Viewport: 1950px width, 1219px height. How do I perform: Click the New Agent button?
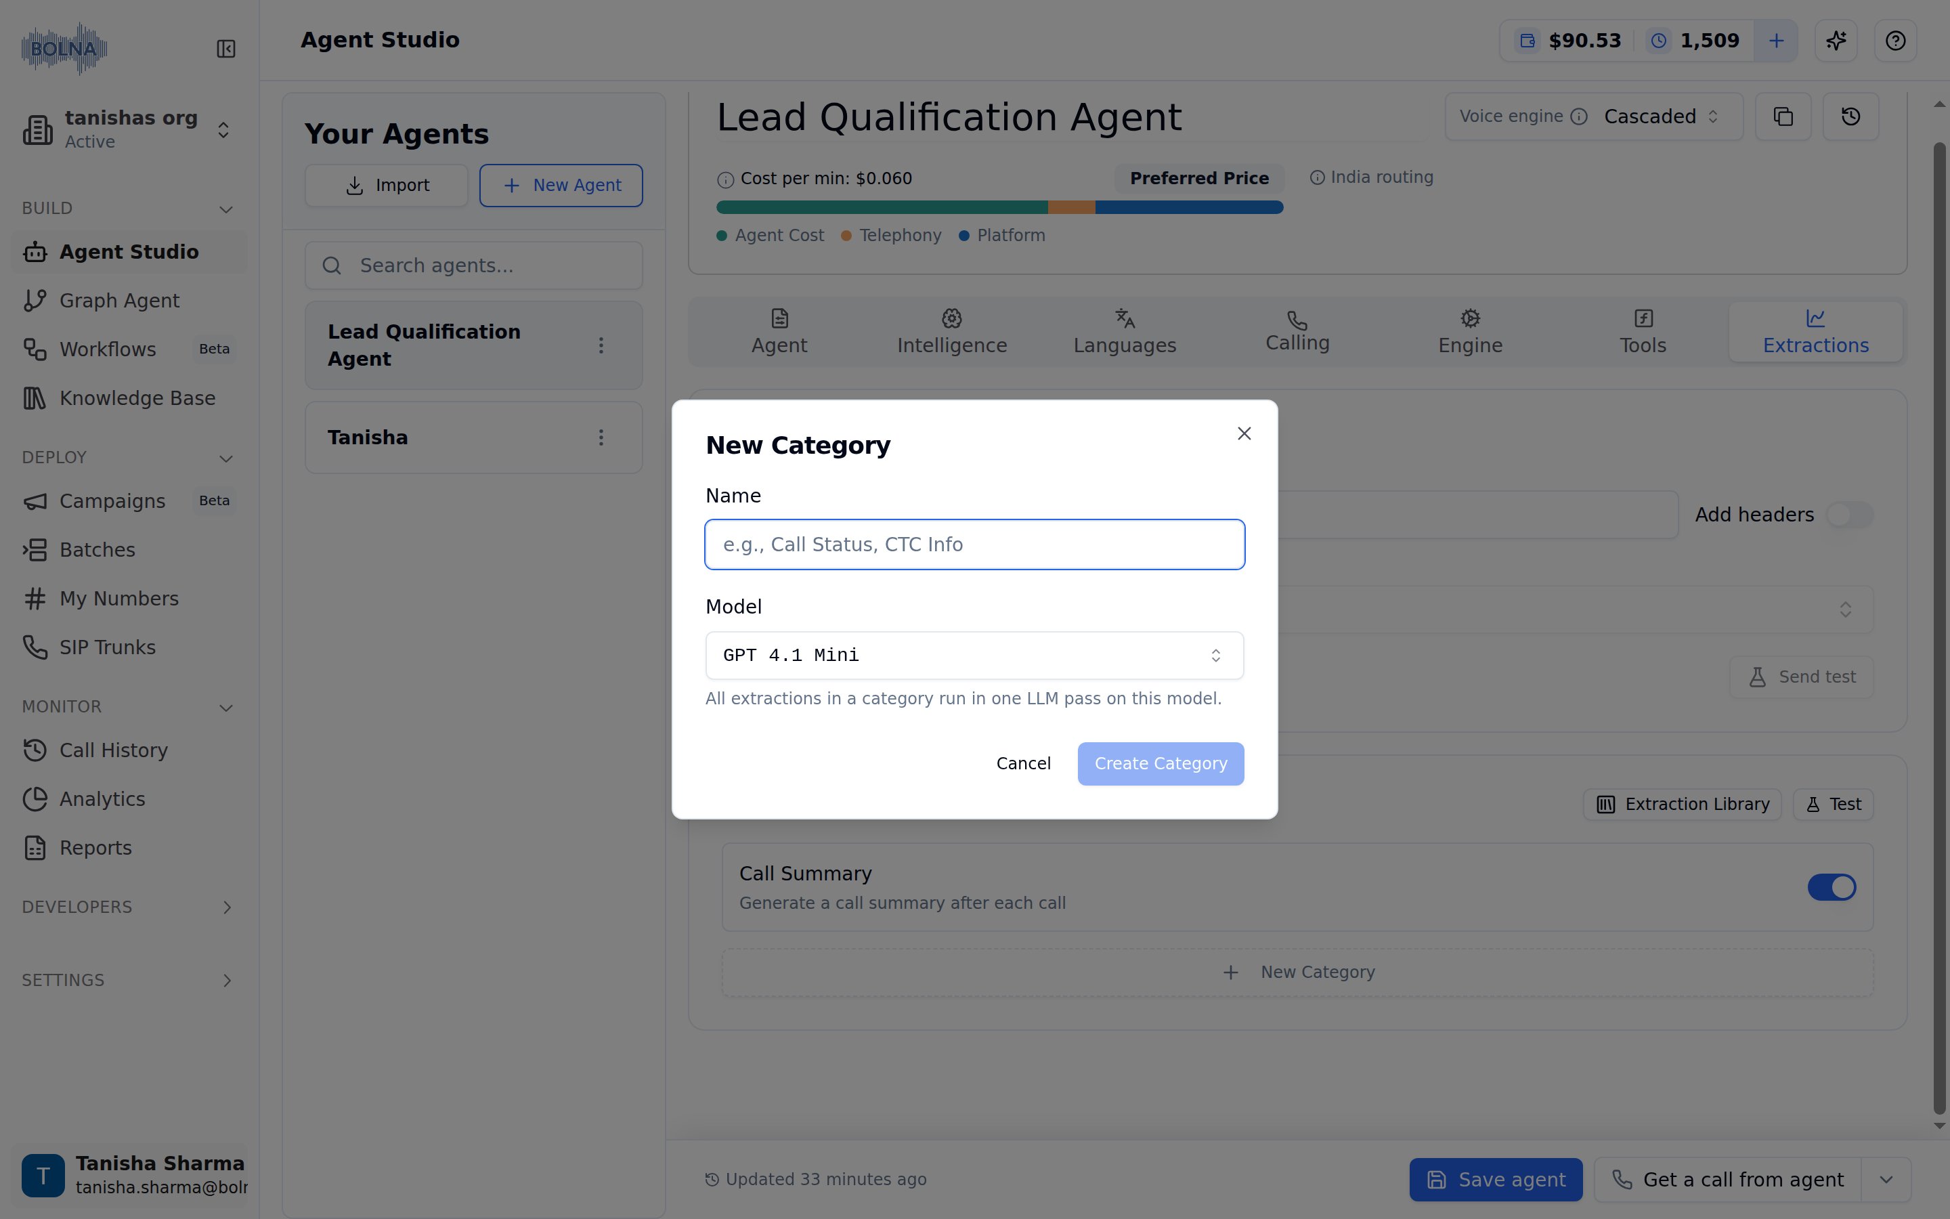[x=561, y=186]
